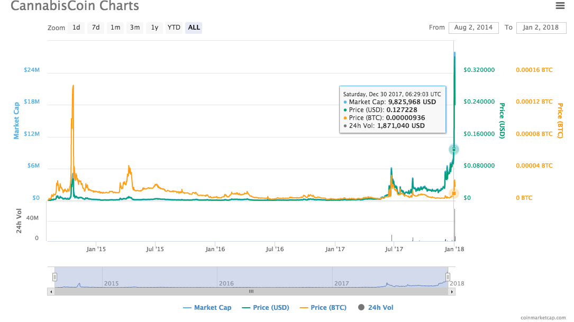Click the Price (USD) axis title

(502, 121)
